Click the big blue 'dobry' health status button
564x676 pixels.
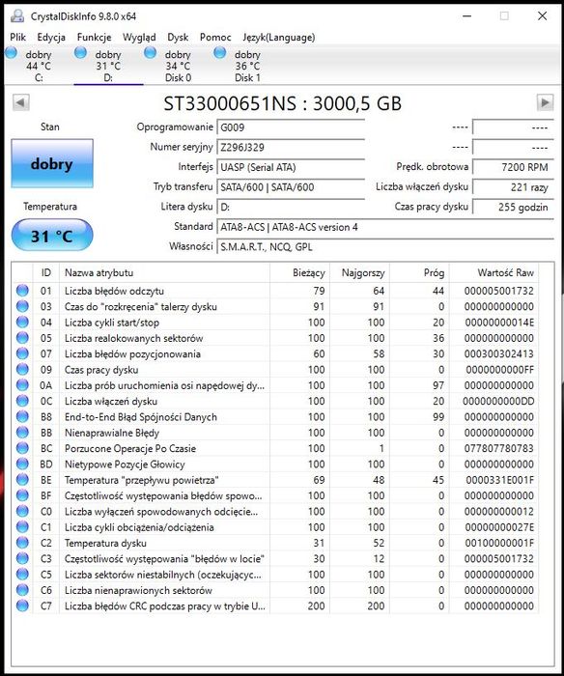[x=52, y=163]
